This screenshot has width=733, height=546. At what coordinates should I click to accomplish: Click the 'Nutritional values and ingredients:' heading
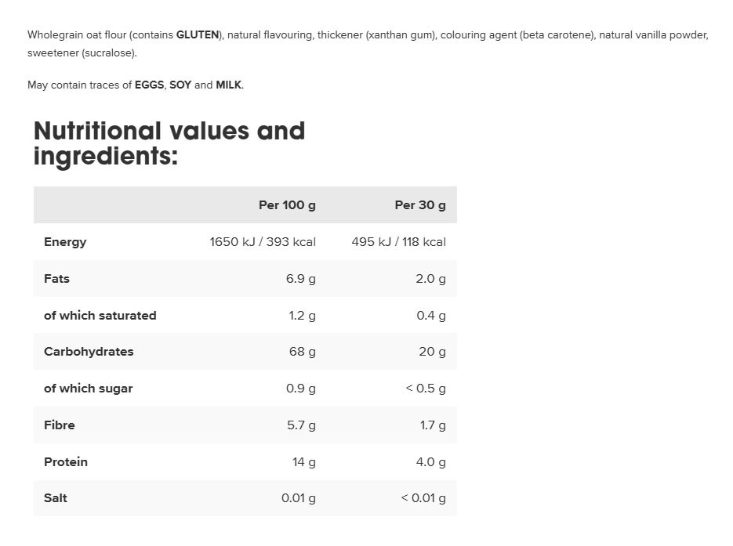(x=169, y=143)
